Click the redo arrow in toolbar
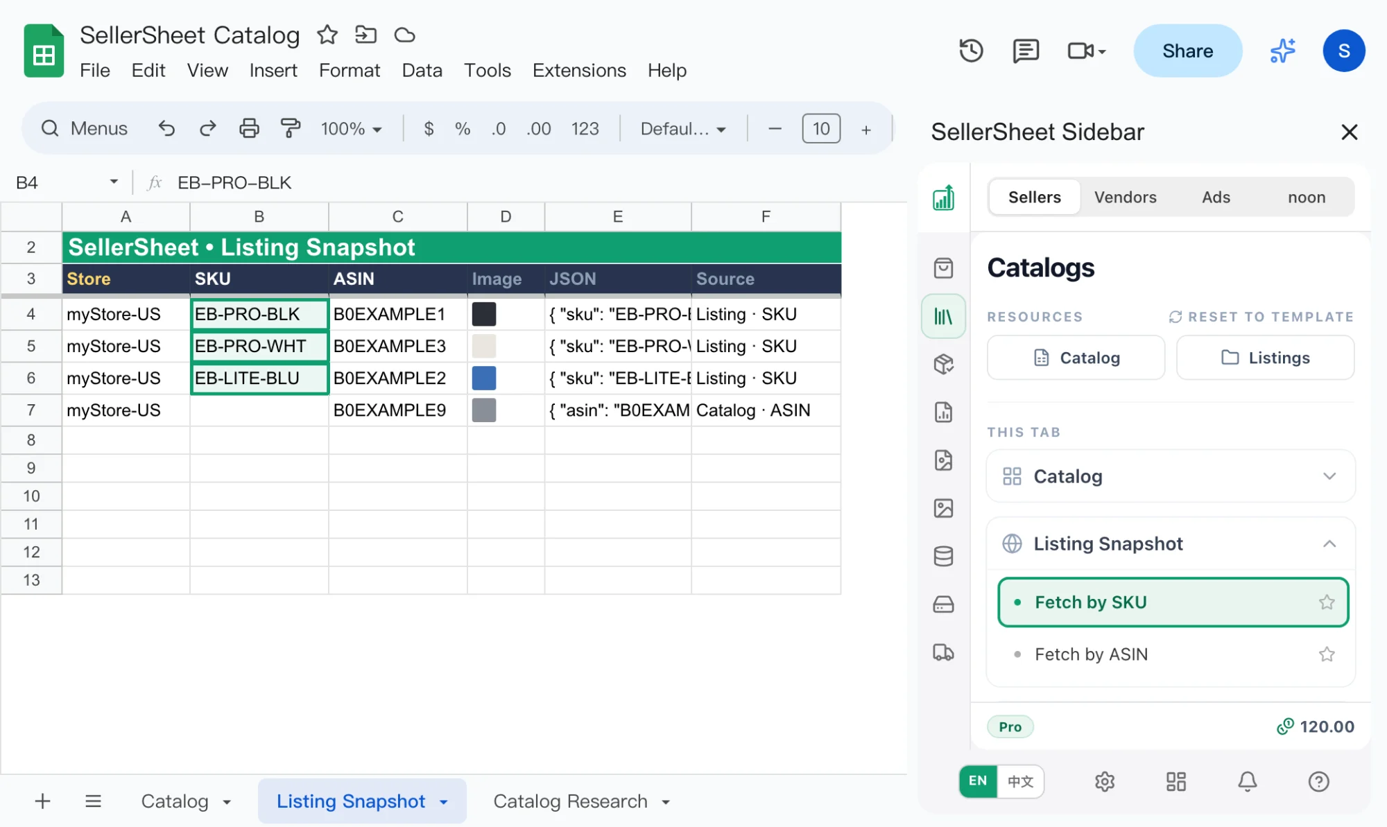The width and height of the screenshot is (1387, 827). (x=207, y=128)
